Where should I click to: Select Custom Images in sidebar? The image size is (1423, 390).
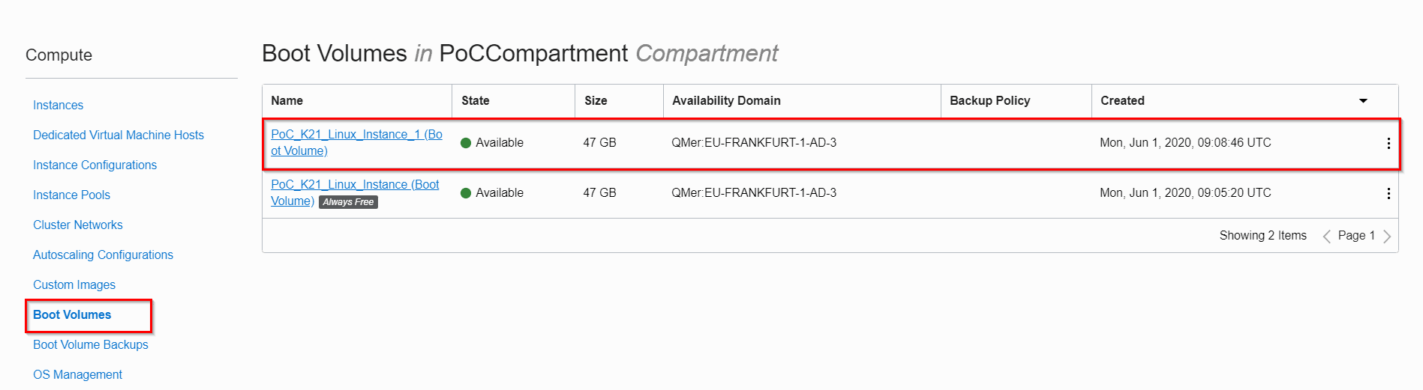74,285
